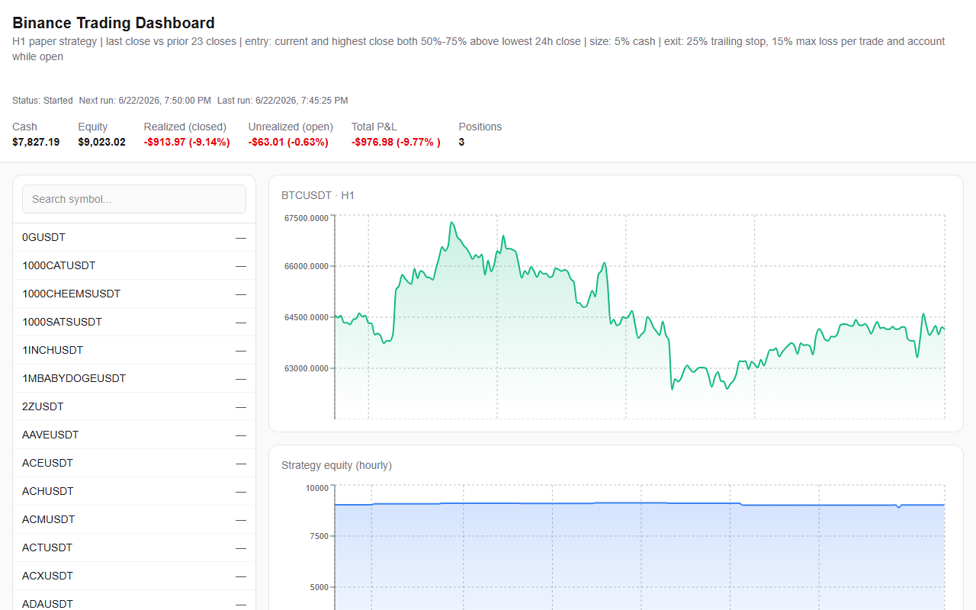Choose AAVEUSDT from the list
This screenshot has height=610, width=976.
coord(134,435)
